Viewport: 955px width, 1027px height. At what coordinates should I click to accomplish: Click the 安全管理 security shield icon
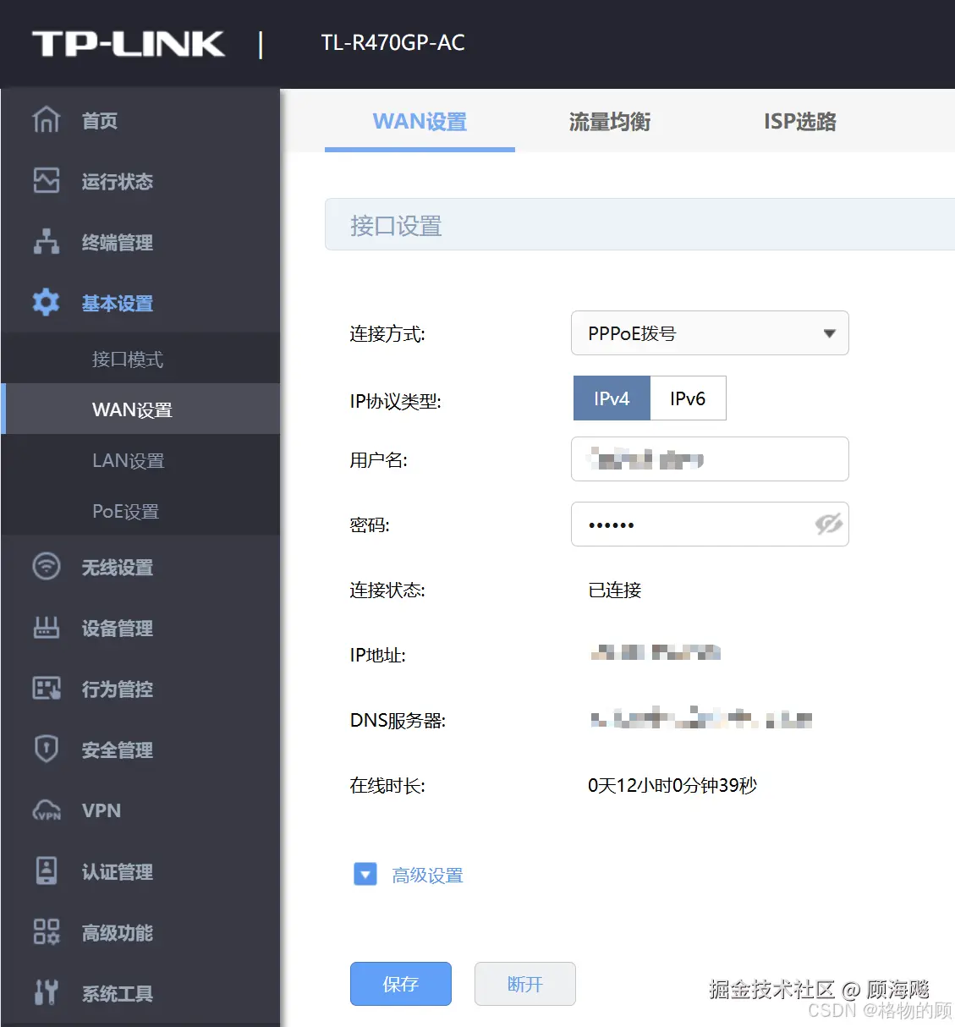coord(47,750)
